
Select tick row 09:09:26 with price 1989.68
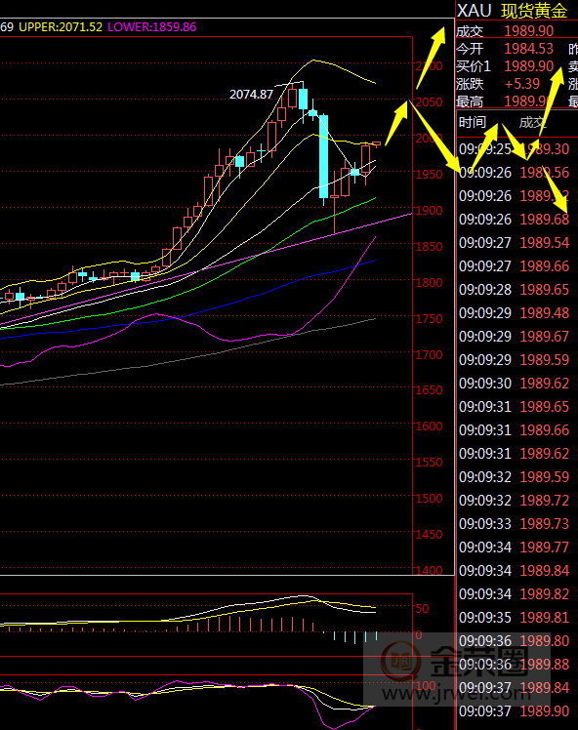point(515,220)
